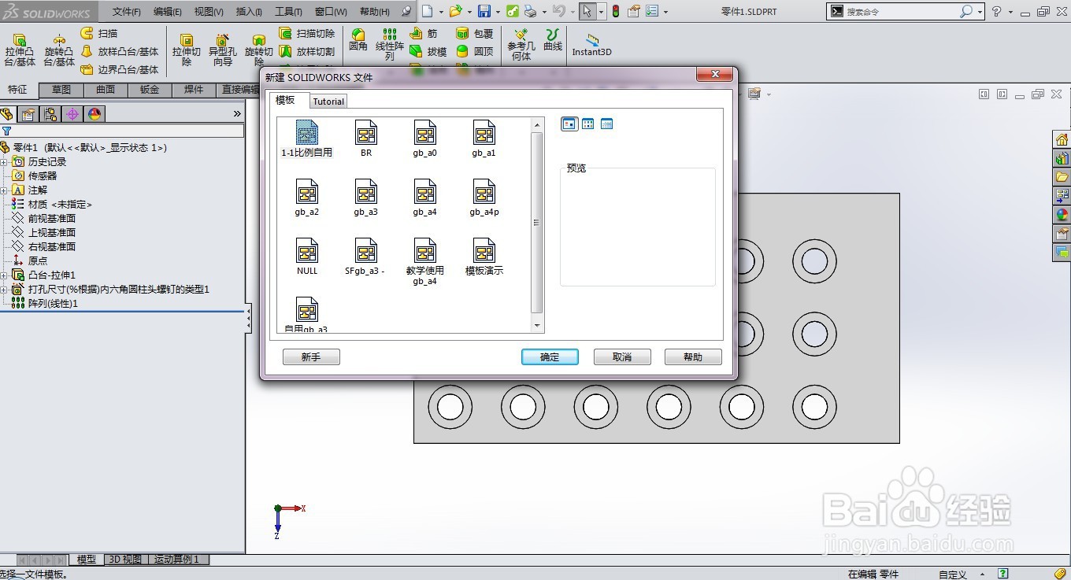Select the Fillet tool (圆角)
This screenshot has height=580, width=1071.
click(358, 40)
